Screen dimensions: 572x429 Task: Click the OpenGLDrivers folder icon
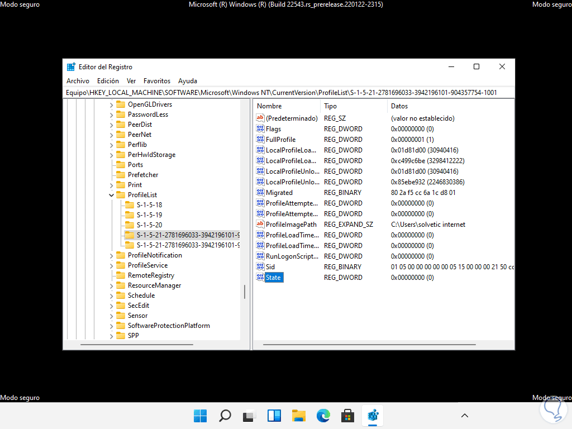(121, 104)
